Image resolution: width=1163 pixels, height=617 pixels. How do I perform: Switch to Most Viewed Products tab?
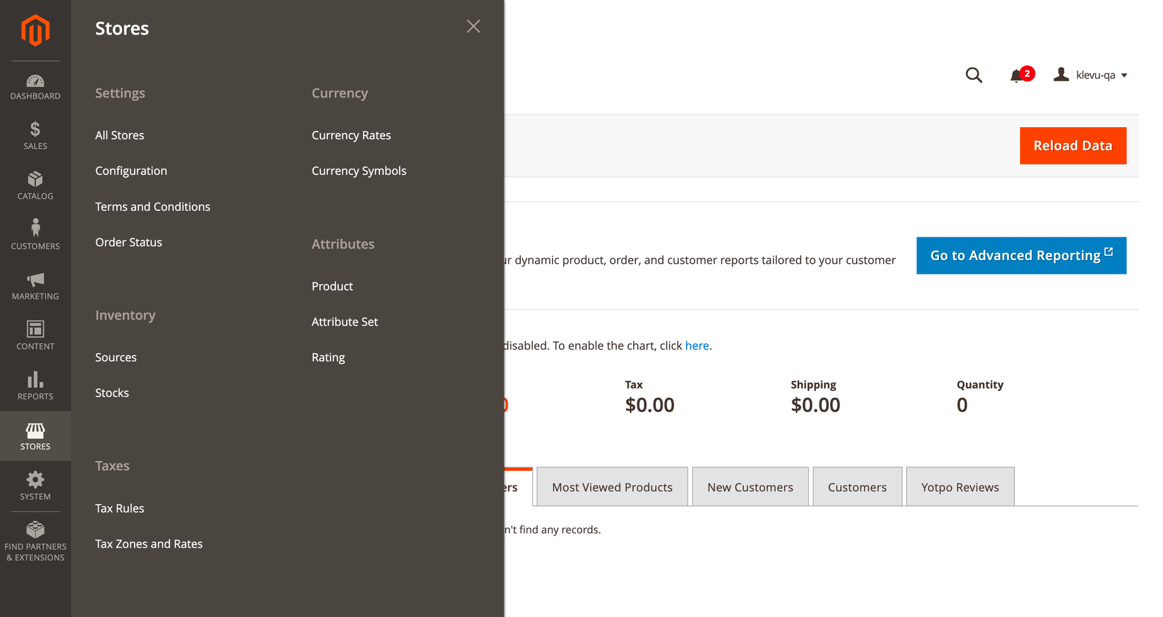(612, 487)
